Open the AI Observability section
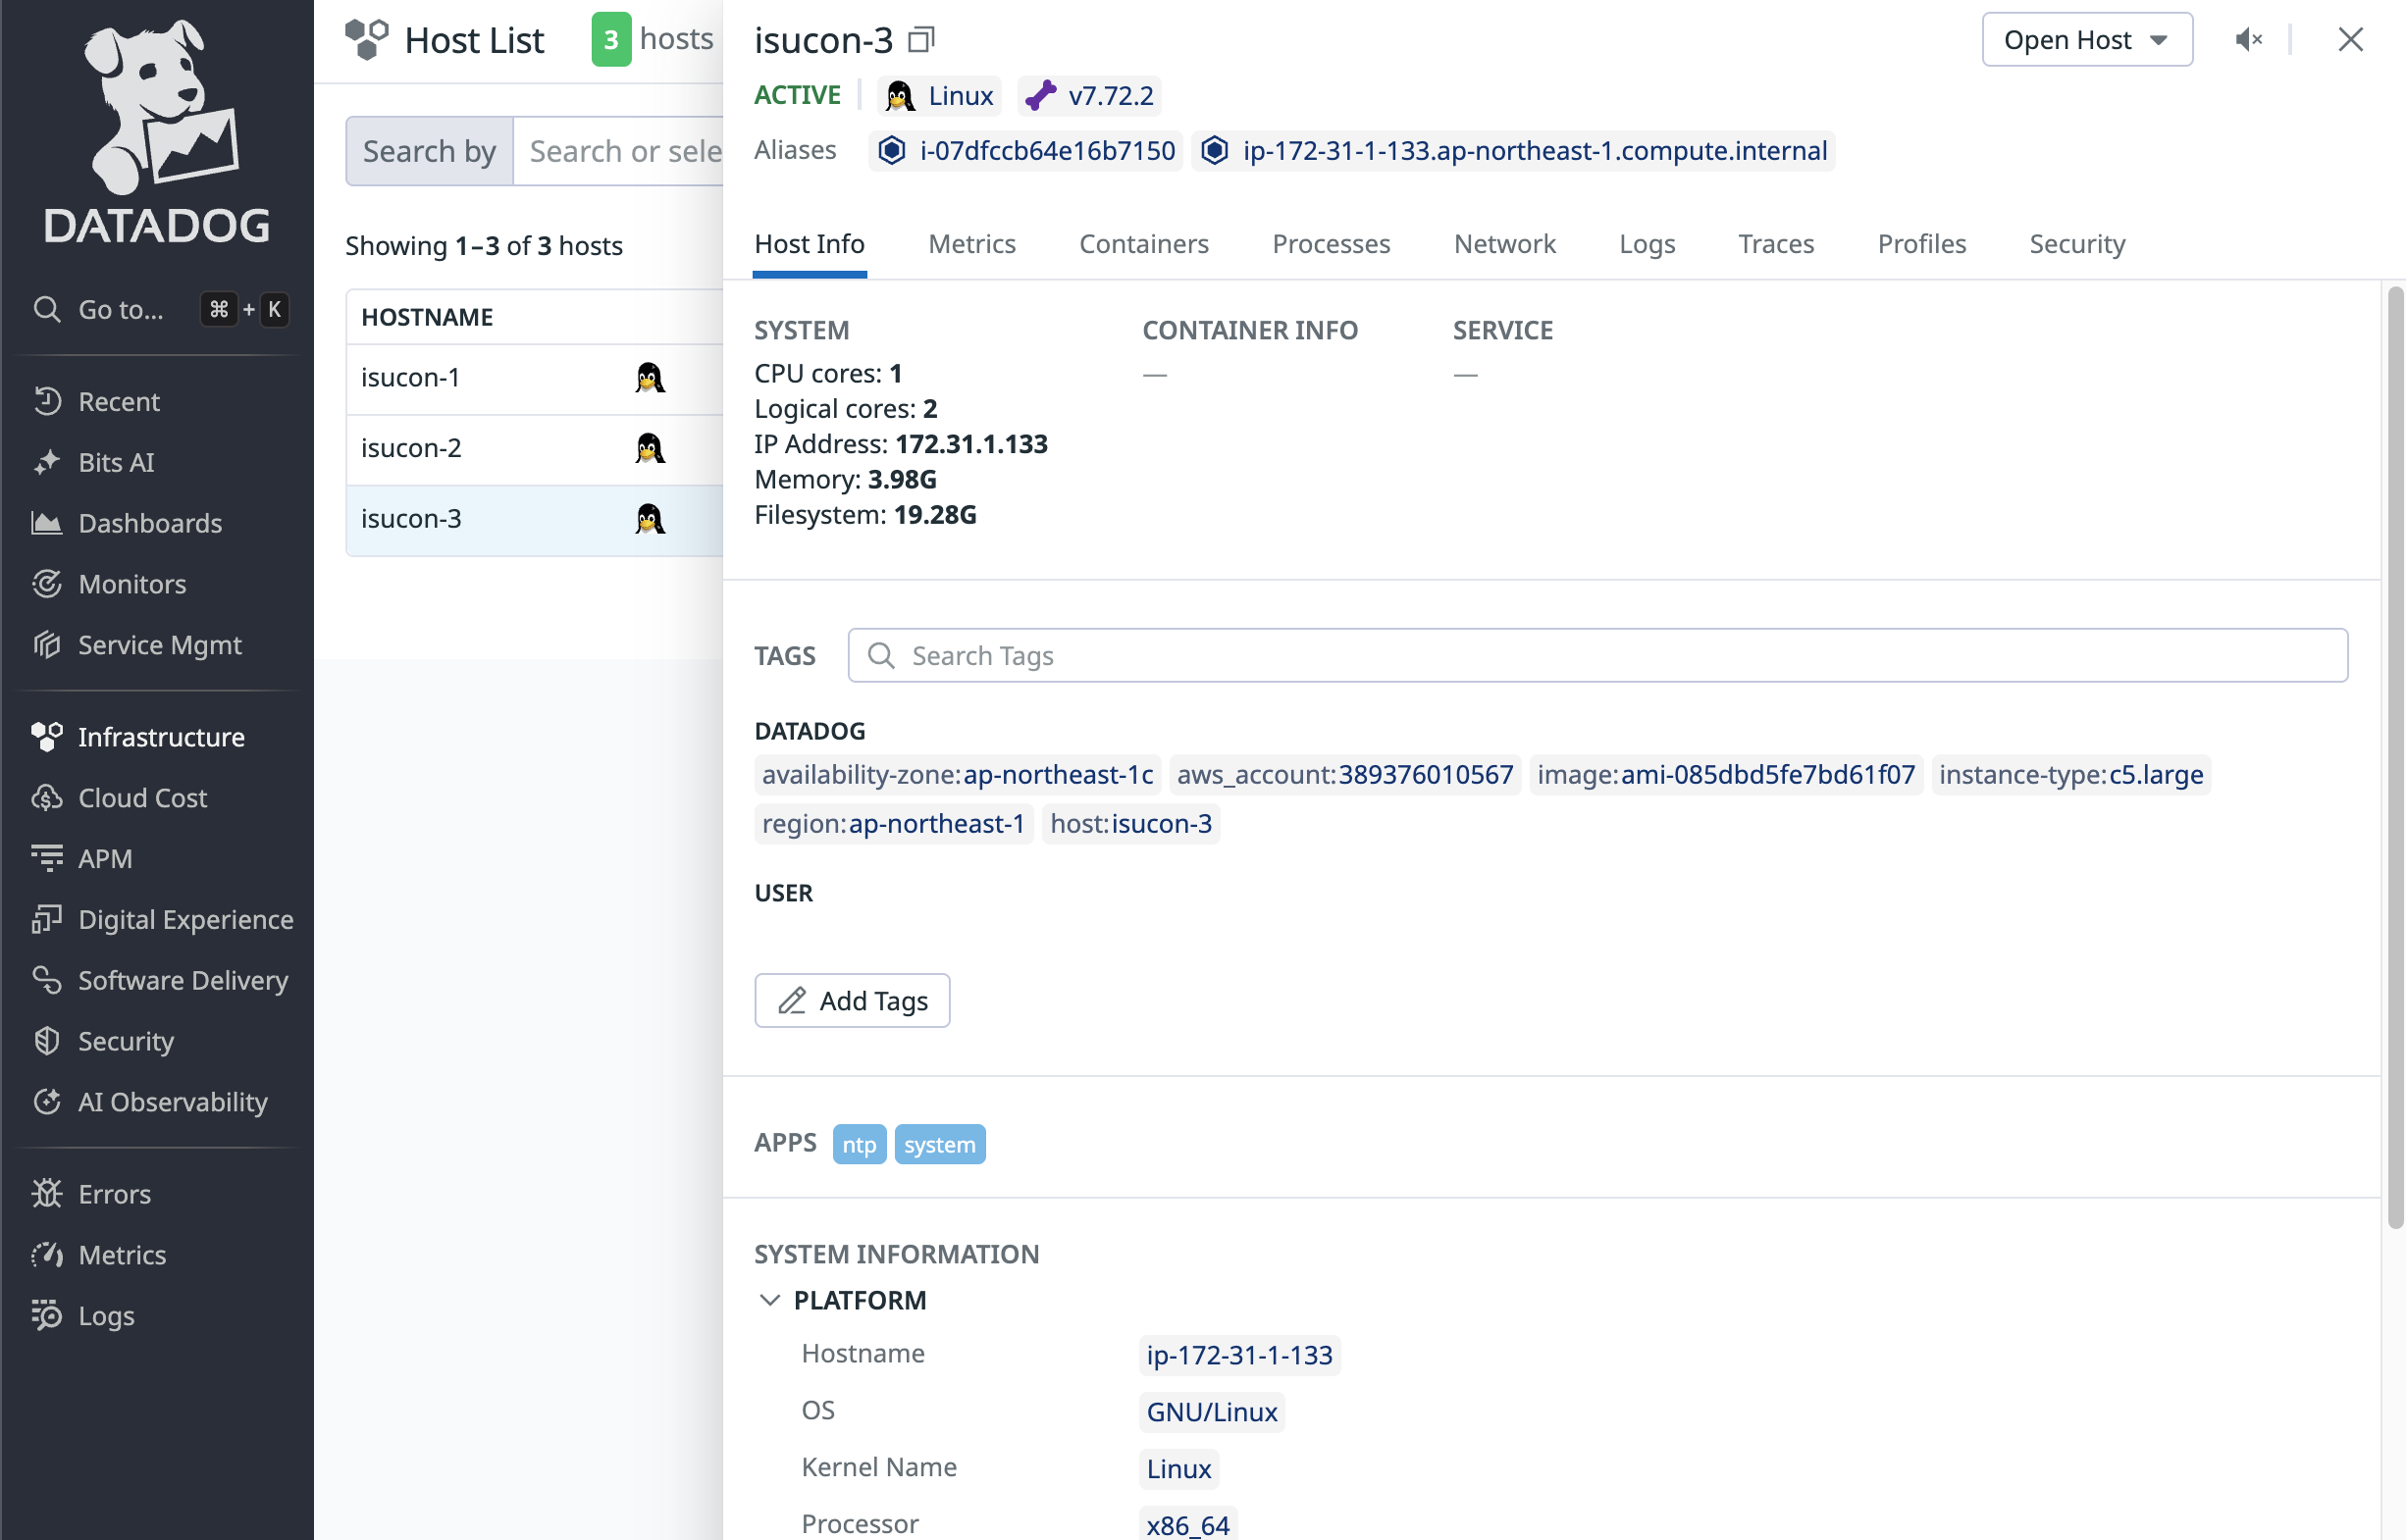2406x1540 pixels. point(172,1102)
